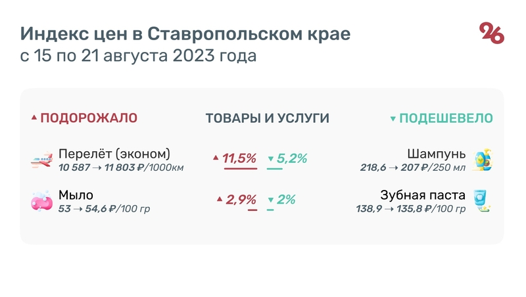Screen dimensions: 526x297
Task: Click the teal bar under 5,2%
Action: point(274,169)
